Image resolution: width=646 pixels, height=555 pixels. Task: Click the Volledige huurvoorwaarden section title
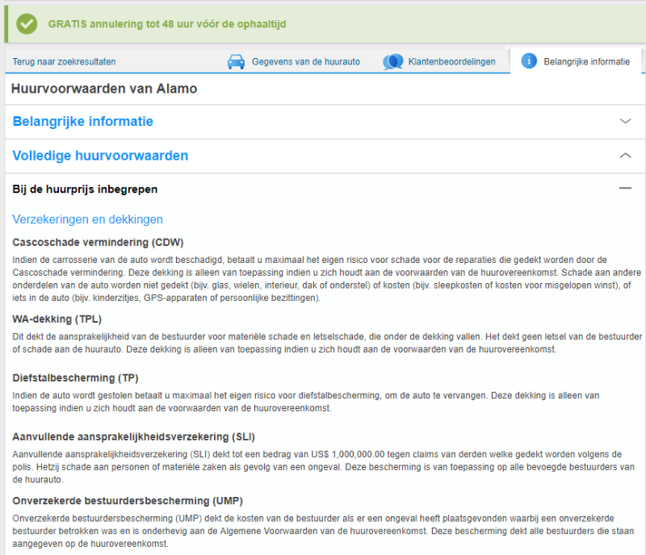coord(100,156)
